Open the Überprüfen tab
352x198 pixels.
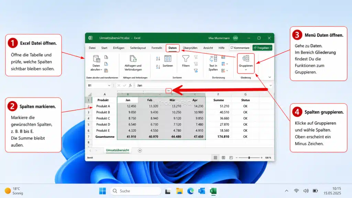(x=190, y=48)
